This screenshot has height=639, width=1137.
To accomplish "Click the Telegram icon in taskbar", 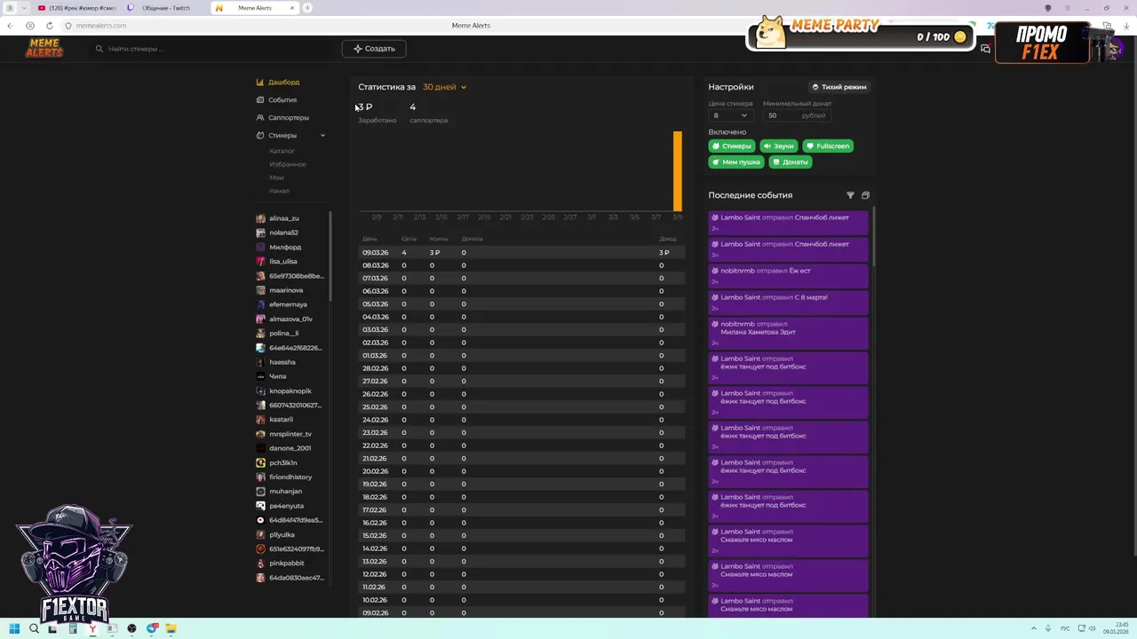I will 151,628.
